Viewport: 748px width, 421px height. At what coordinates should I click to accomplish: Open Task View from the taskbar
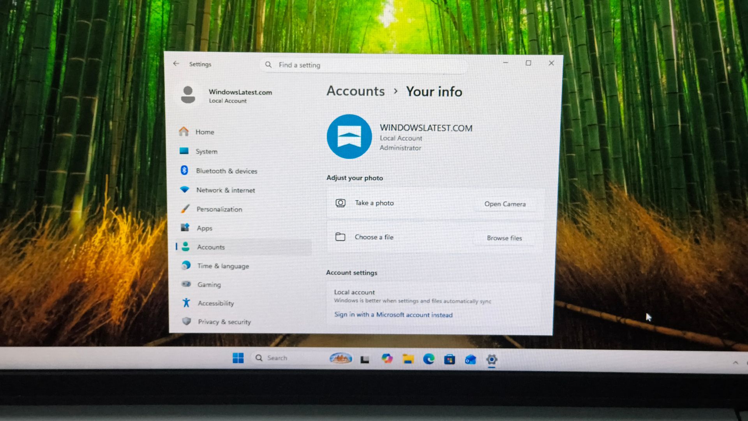coord(365,359)
